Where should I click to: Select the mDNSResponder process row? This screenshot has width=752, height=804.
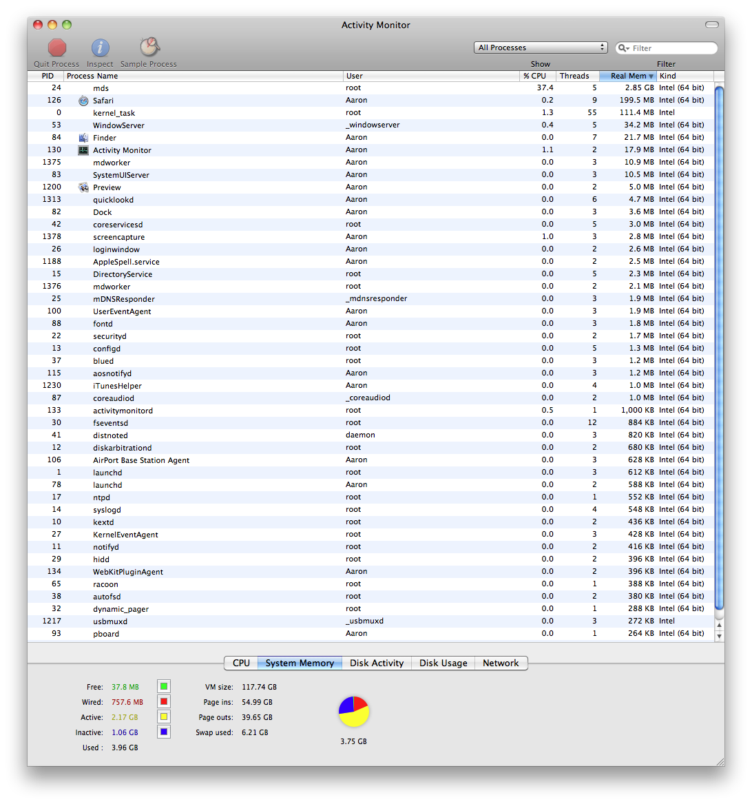pyautogui.click(x=370, y=299)
